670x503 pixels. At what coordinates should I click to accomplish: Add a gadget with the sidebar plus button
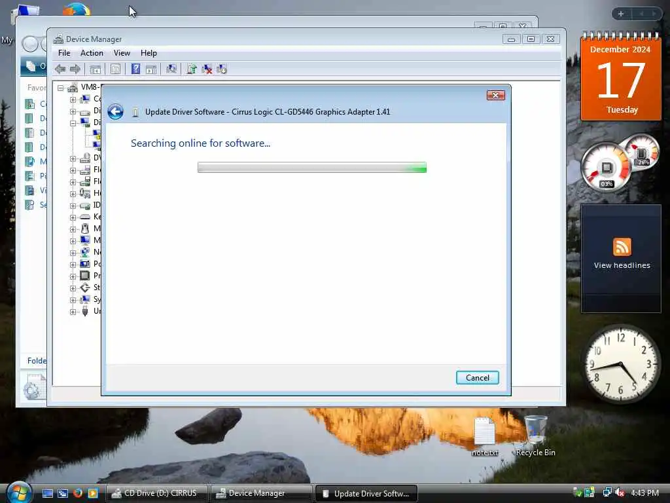[x=621, y=14]
